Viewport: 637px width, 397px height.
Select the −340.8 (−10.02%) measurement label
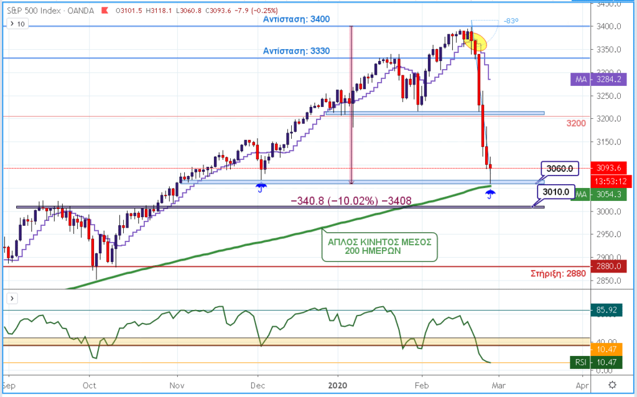(x=351, y=201)
